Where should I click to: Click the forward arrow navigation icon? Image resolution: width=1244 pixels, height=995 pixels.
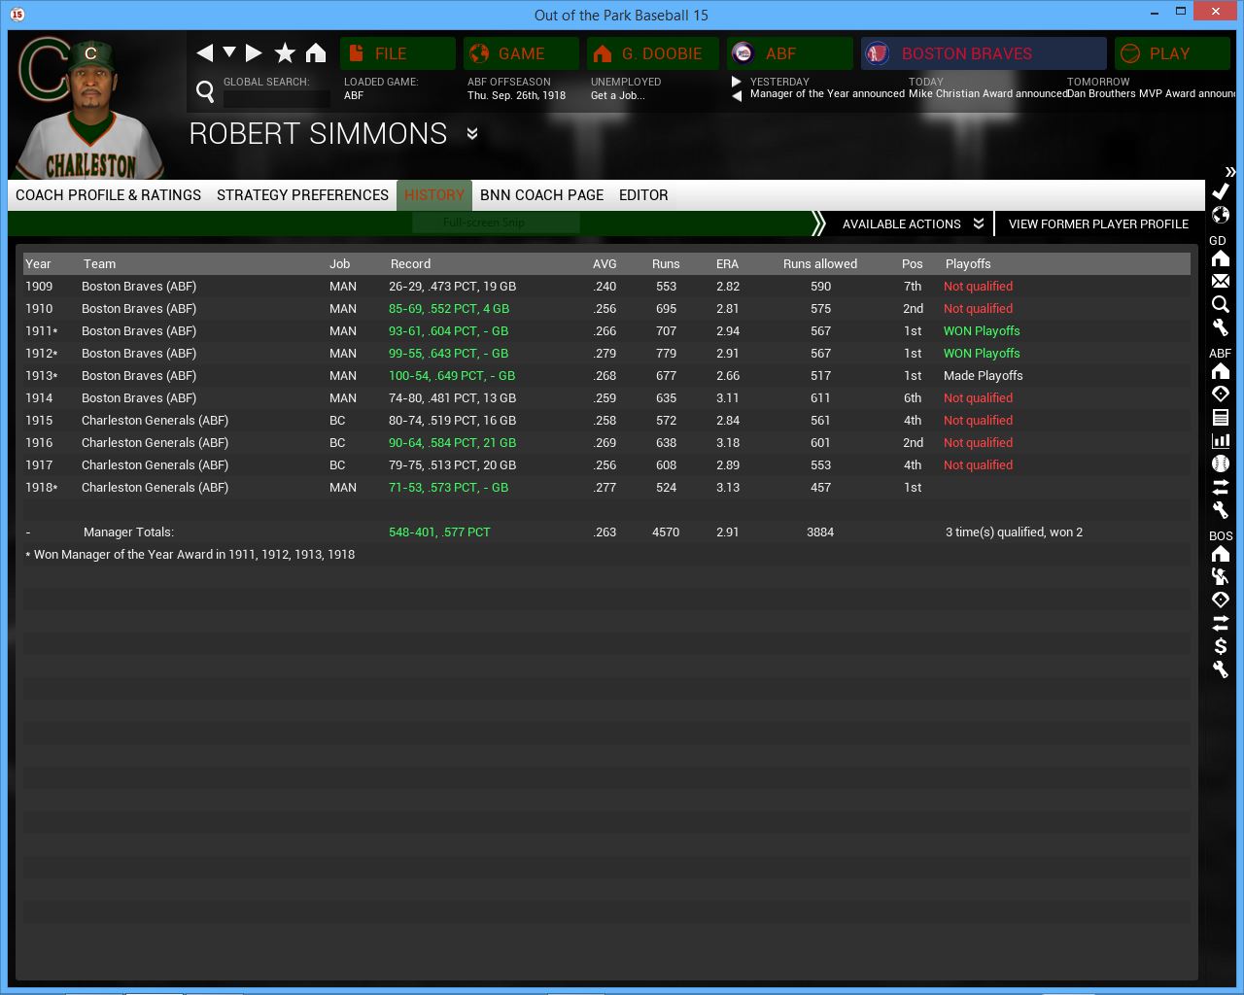tap(254, 52)
